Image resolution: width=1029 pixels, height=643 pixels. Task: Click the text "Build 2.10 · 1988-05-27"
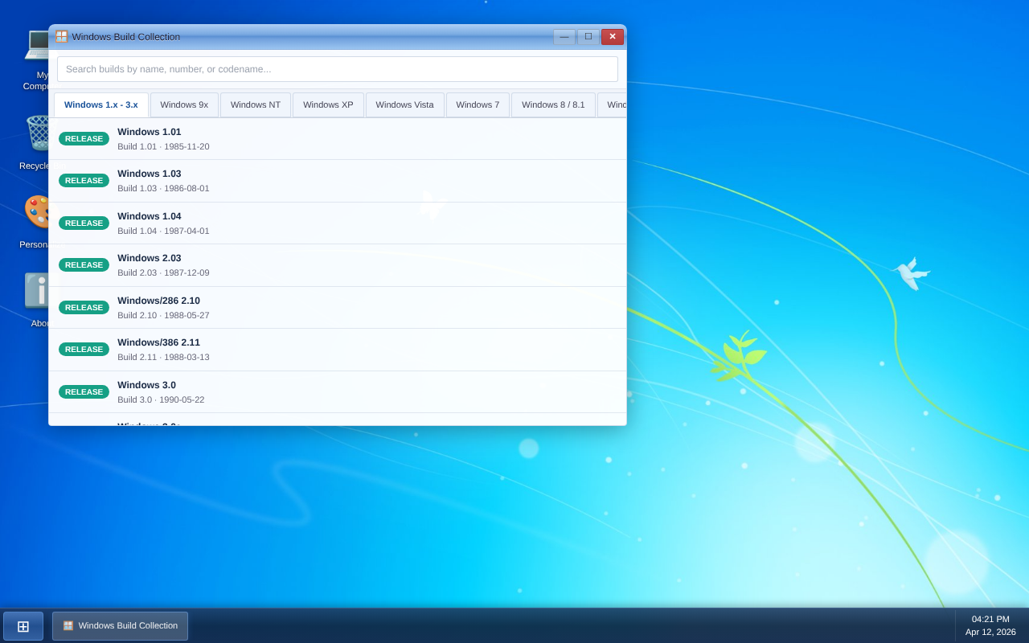[x=163, y=315]
